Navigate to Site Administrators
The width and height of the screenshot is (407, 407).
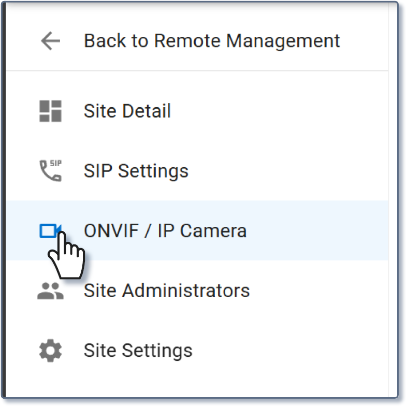click(x=166, y=290)
